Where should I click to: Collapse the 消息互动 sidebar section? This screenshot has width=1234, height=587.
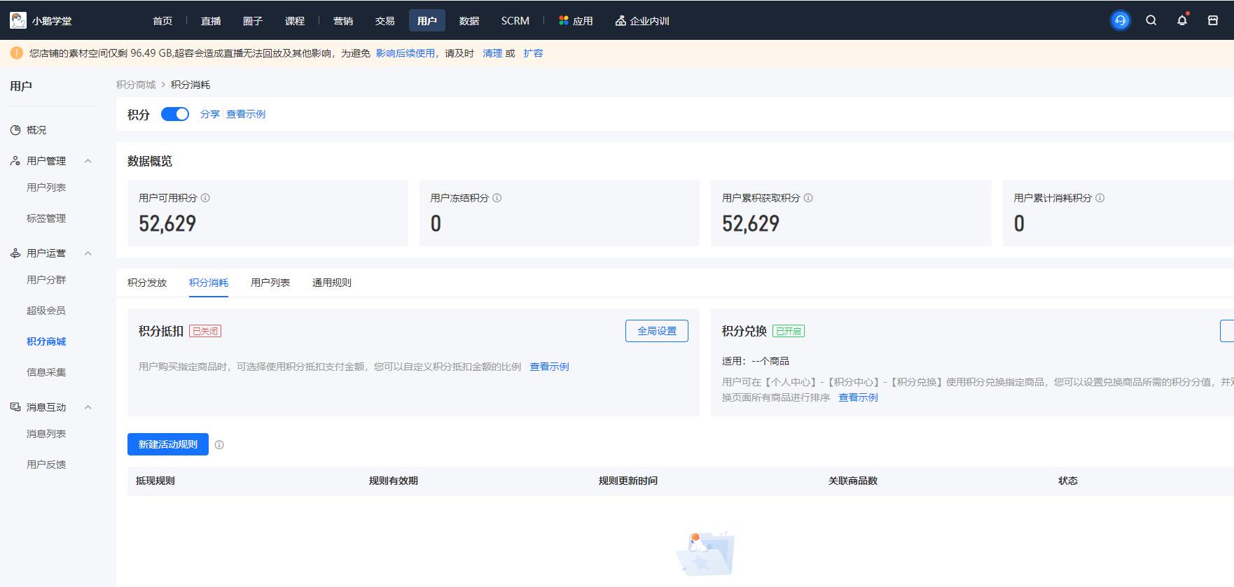(88, 407)
